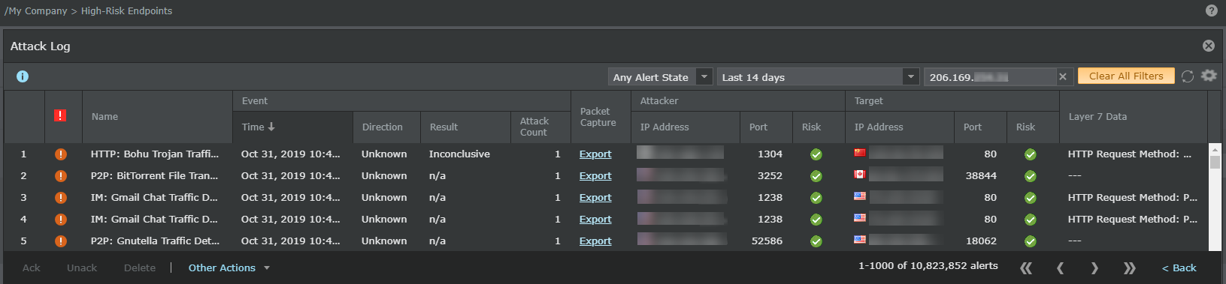Export packet capture for BitTorrent row
The image size is (1226, 284).
[595, 175]
